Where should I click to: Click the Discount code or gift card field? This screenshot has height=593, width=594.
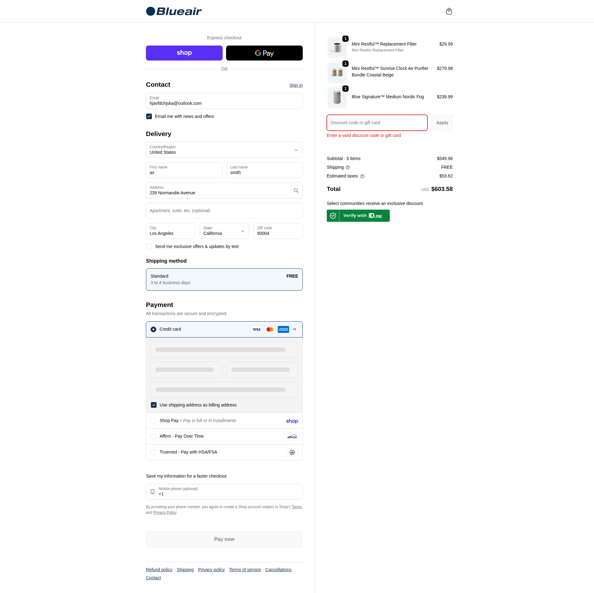tap(377, 123)
